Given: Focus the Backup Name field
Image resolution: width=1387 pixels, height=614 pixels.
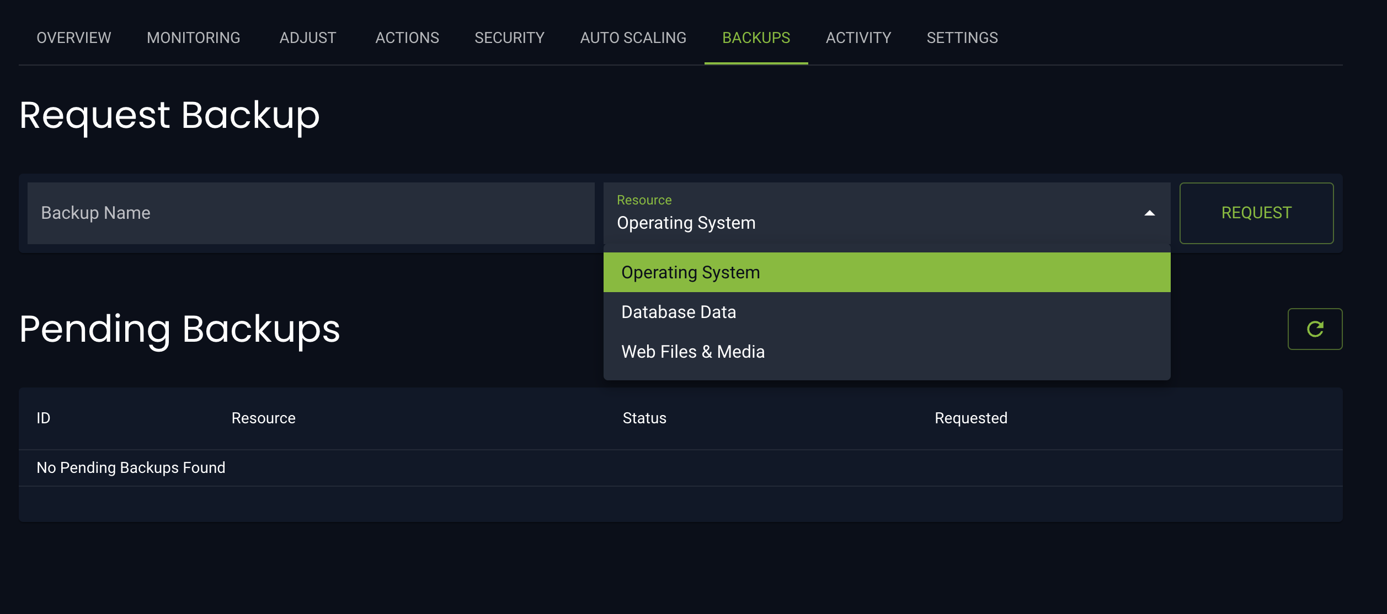Looking at the screenshot, I should tap(311, 213).
